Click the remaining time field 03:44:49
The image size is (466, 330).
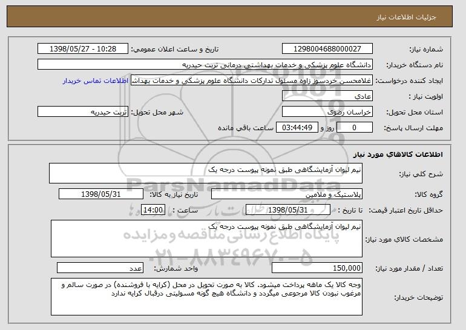pyautogui.click(x=297, y=128)
